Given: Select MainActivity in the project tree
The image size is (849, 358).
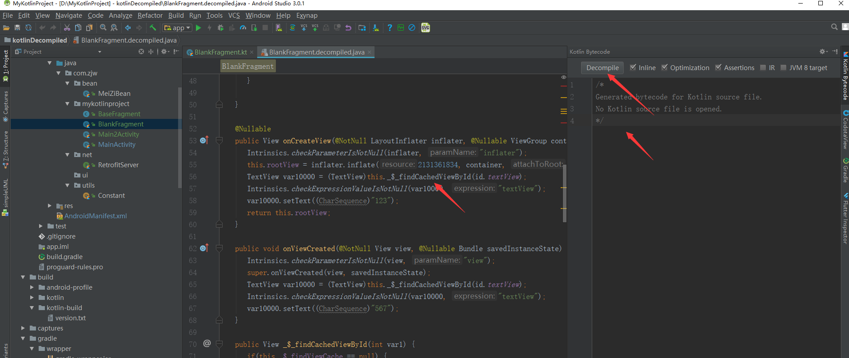Looking at the screenshot, I should 116,145.
